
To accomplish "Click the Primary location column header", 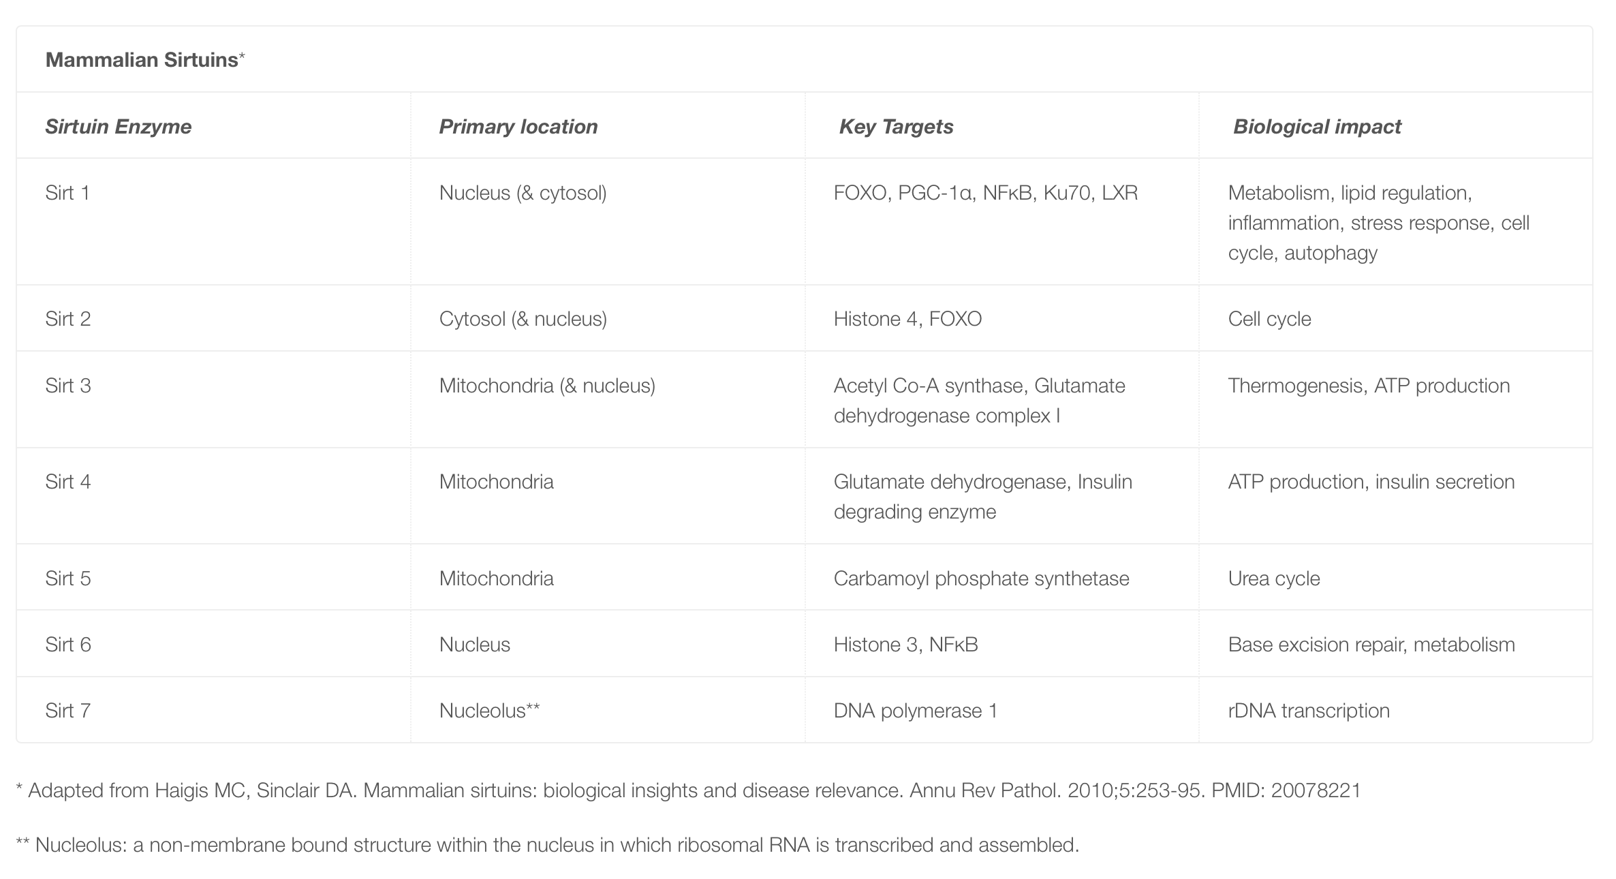I will pyautogui.click(x=518, y=127).
